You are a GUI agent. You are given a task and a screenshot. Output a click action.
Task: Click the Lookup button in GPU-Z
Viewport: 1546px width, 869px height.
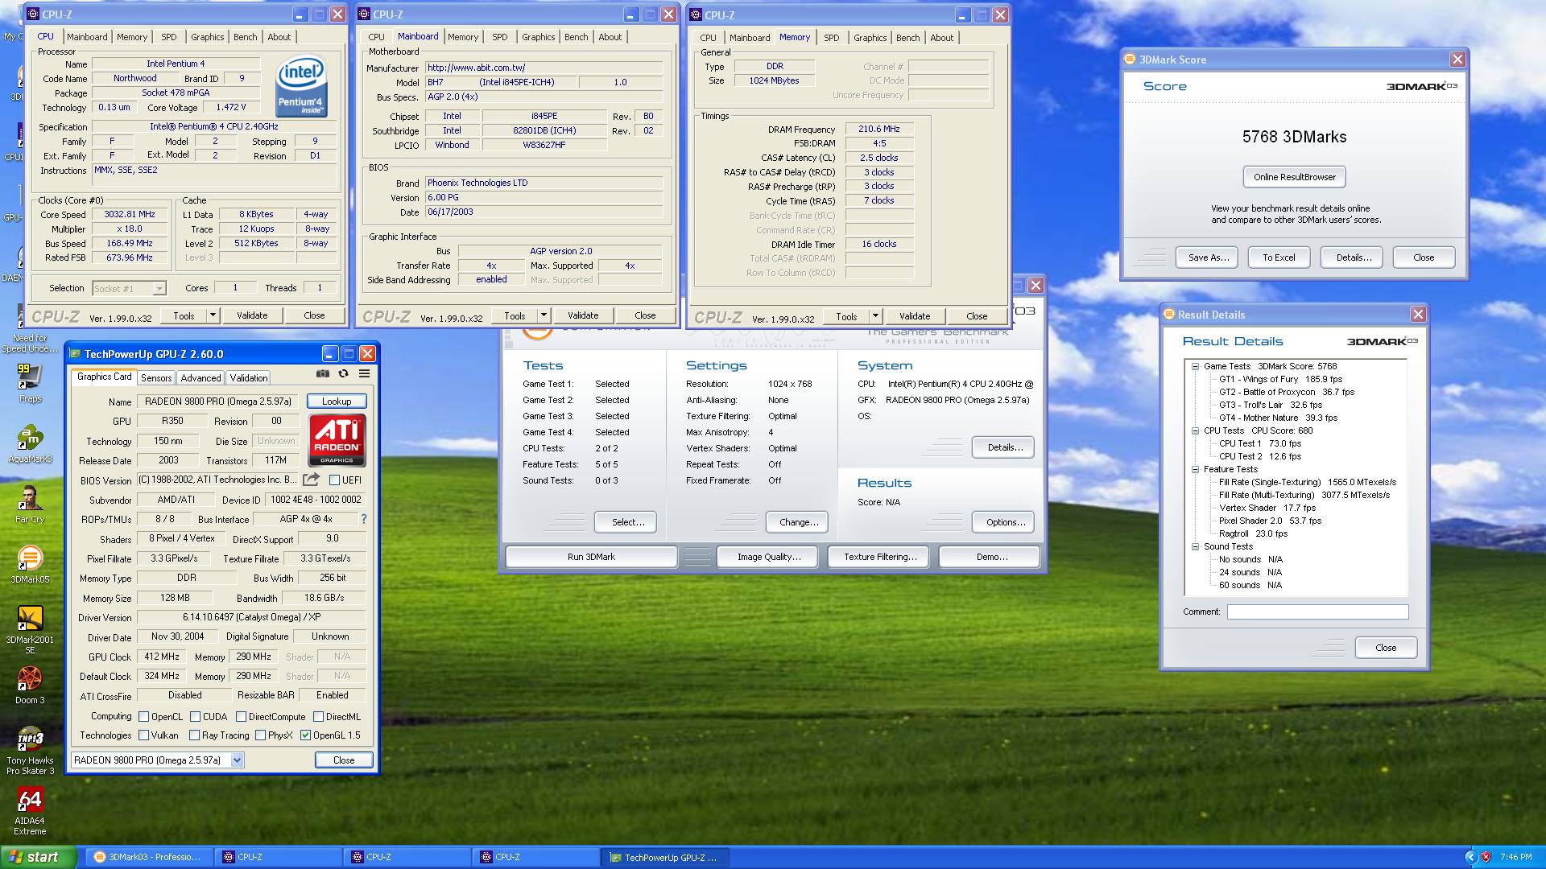click(x=337, y=402)
